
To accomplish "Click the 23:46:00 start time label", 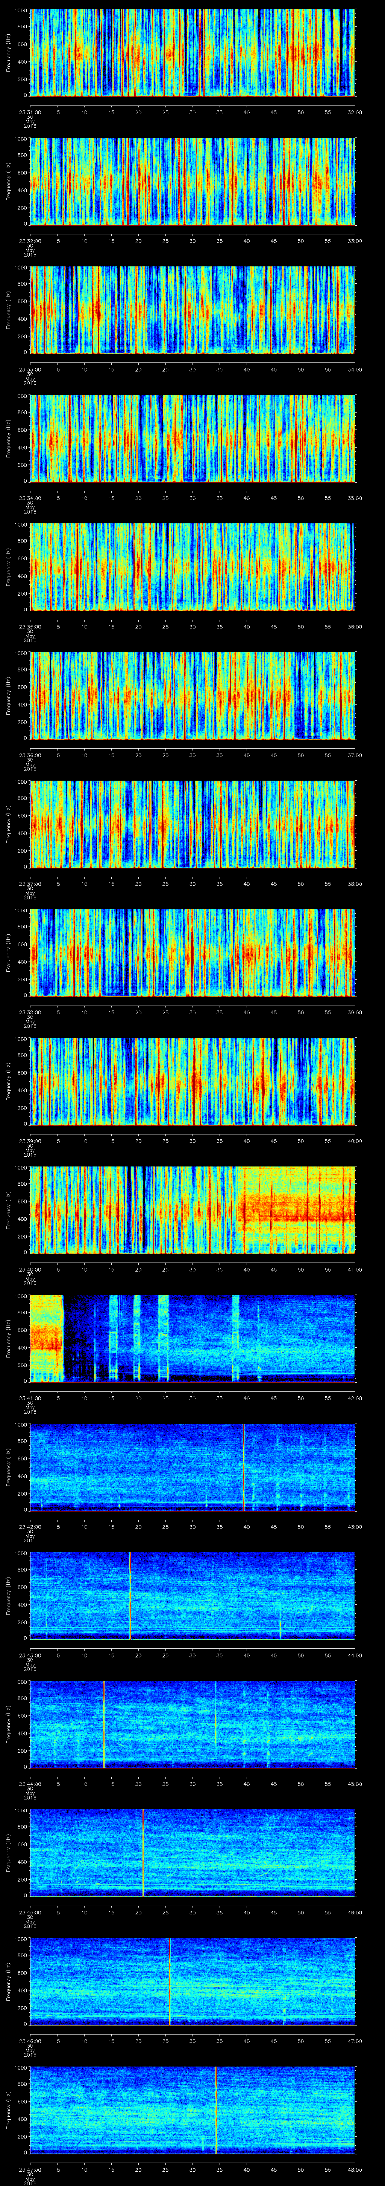I will (x=30, y=2041).
